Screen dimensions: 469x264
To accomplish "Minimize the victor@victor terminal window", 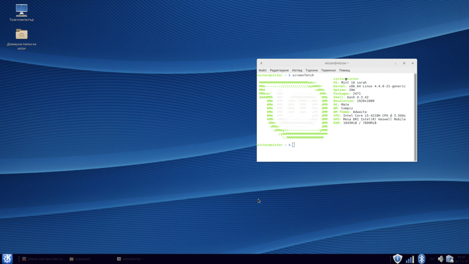I will tap(395, 63).
